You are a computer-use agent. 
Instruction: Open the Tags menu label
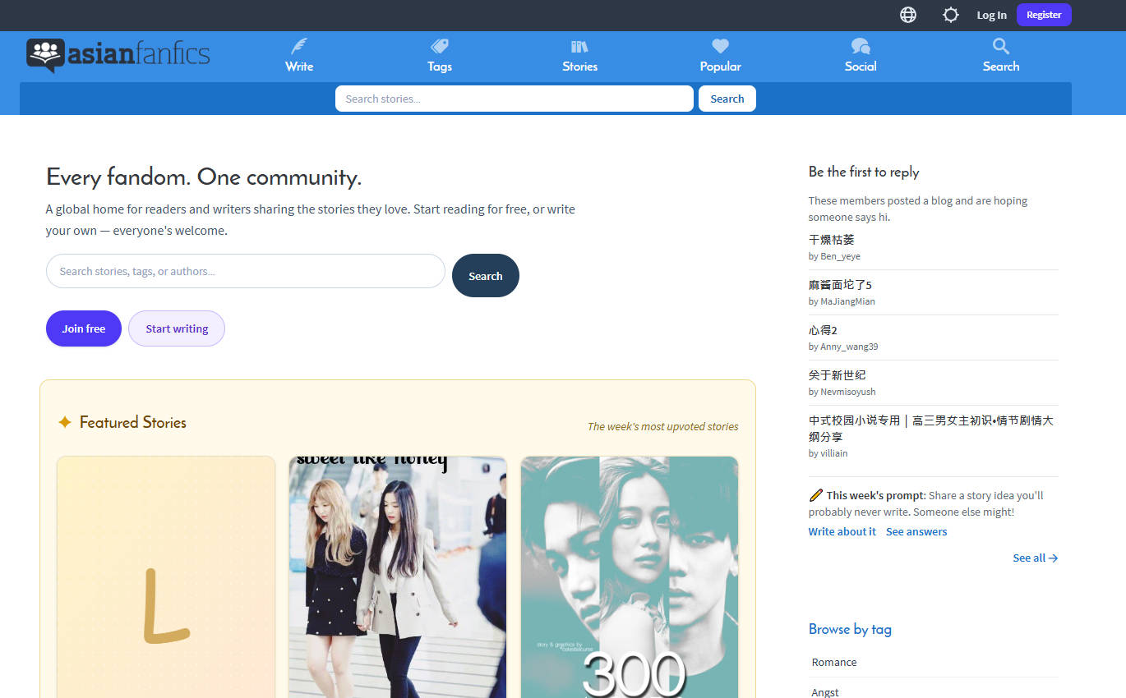pos(440,67)
